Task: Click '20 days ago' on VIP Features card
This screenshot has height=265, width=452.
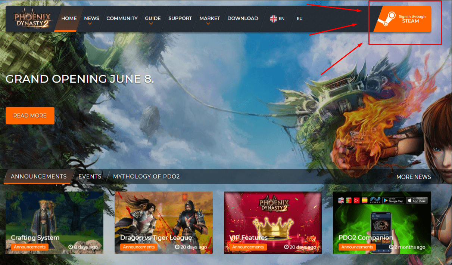Action: coord(303,247)
